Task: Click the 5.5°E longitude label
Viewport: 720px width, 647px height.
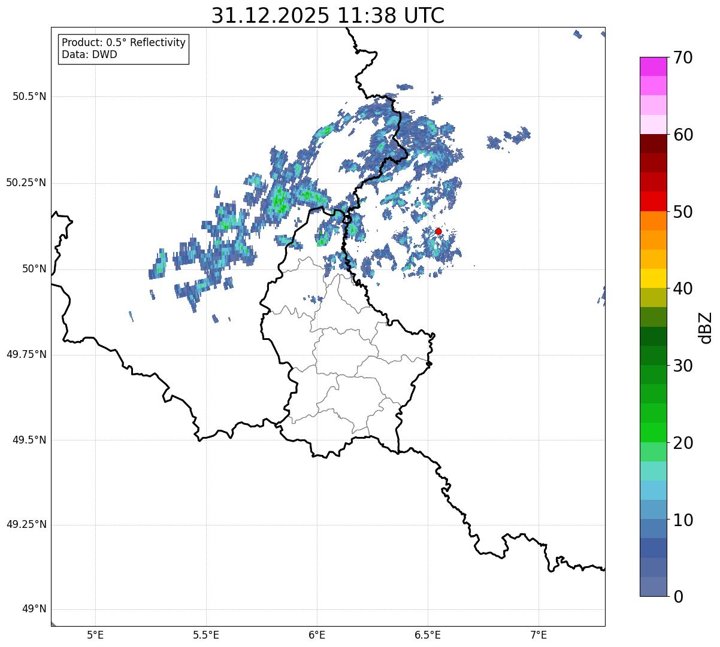Action: [x=206, y=635]
